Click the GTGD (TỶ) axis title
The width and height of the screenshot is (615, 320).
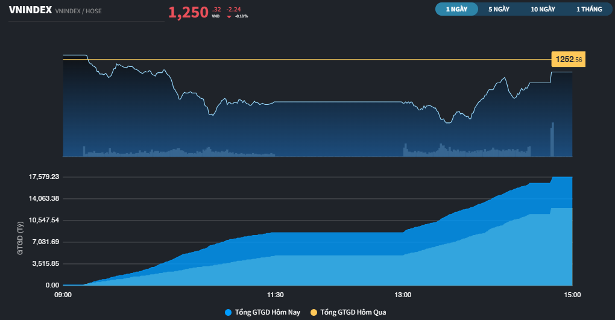(20, 238)
